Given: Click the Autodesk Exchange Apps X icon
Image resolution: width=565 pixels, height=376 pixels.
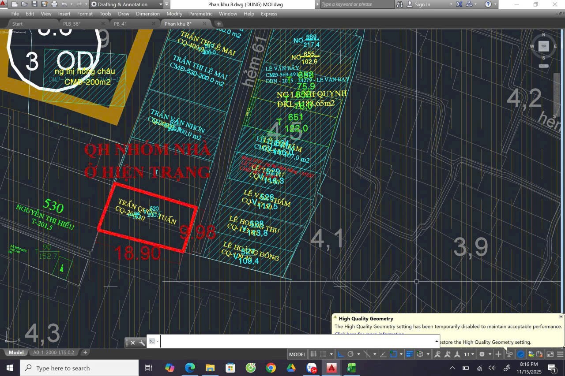Looking at the screenshot, I should (459, 4).
